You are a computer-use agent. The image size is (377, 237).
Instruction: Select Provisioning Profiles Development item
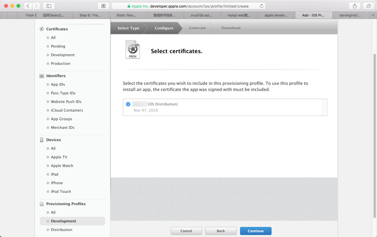73,221
